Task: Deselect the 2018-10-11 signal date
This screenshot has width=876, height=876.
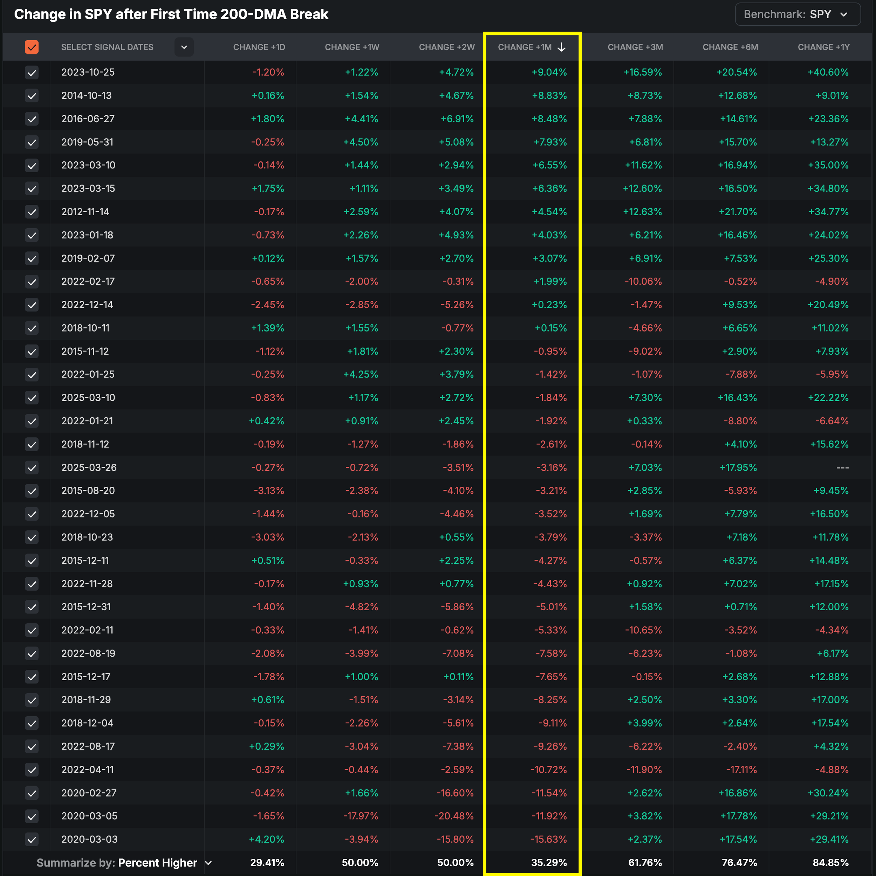Action: (32, 328)
